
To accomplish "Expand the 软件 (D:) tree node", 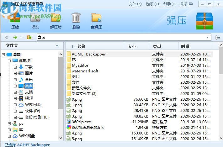I will tap(15, 111).
